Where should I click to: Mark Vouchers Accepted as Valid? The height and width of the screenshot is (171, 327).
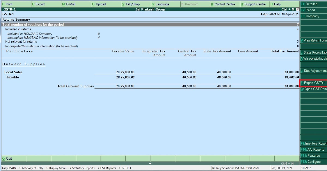point(313,58)
